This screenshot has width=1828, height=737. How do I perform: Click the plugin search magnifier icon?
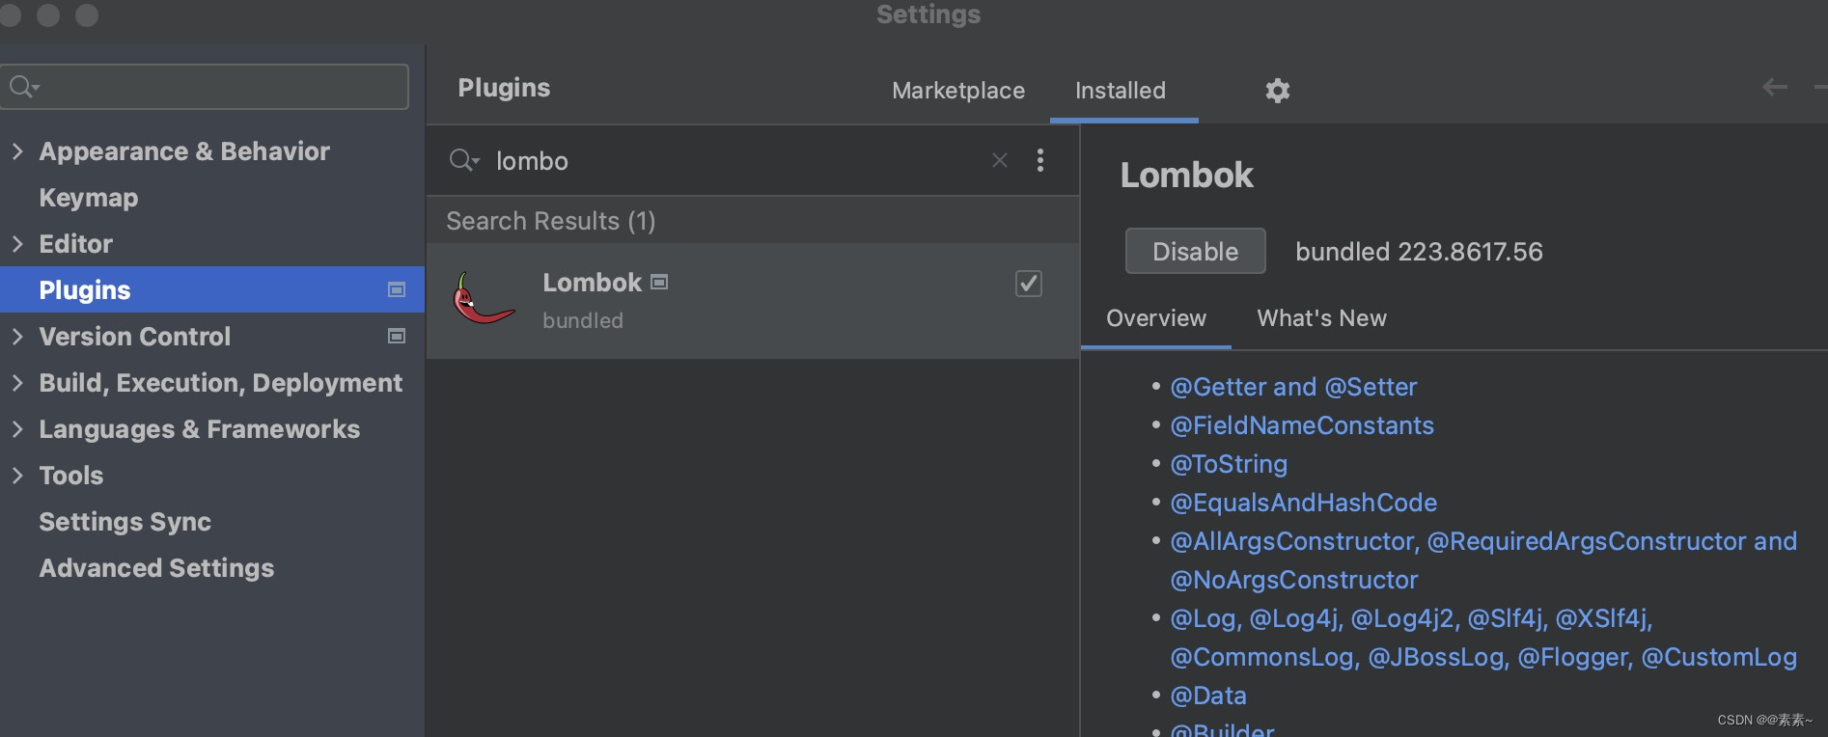tap(463, 160)
